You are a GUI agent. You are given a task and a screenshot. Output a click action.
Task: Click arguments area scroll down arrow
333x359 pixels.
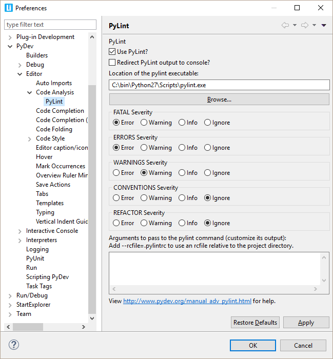324,280
